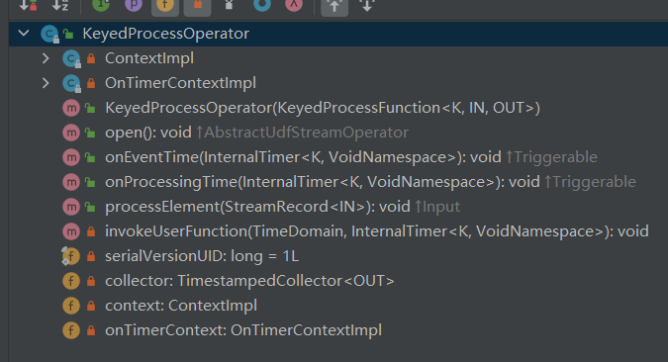Screen dimensions: 668x362
Task: Expand the ContextImpl inner class
Action: 46,58
